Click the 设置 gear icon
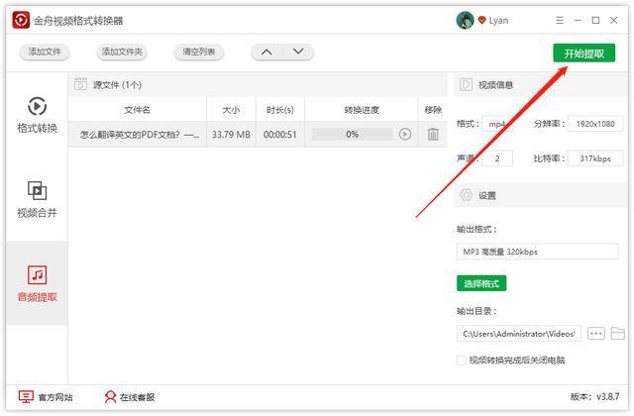This screenshot has width=634, height=416. coord(467,195)
